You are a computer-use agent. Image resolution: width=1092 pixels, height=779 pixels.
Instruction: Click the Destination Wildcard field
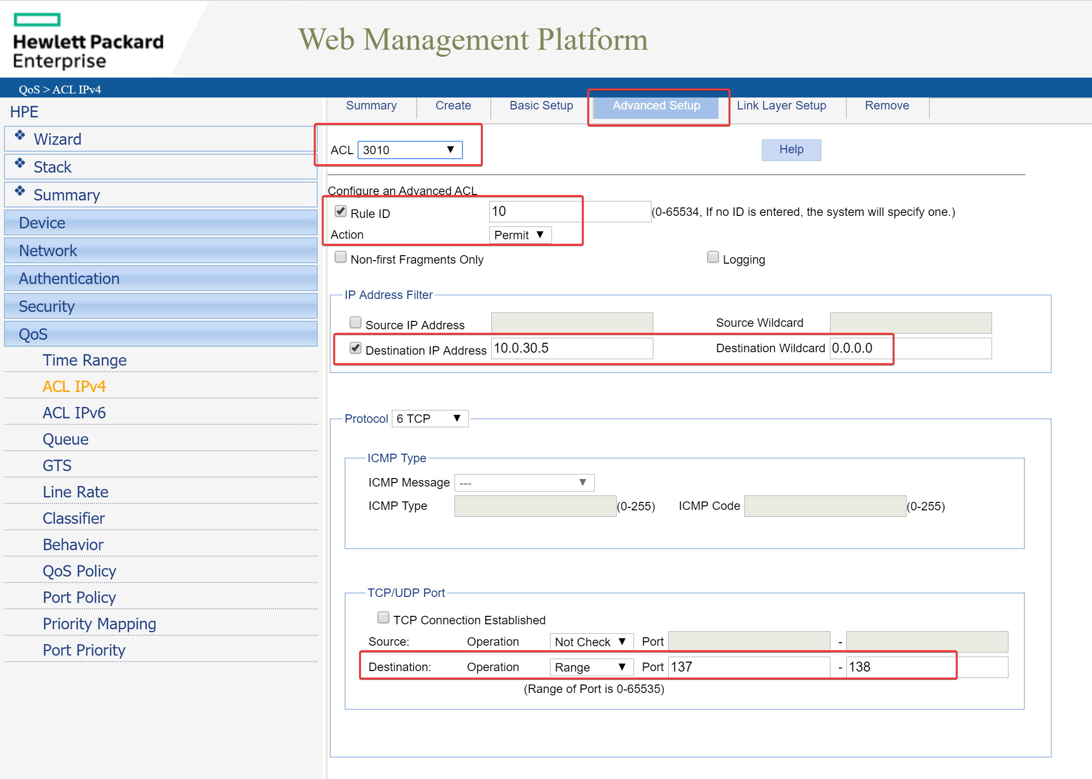(910, 348)
